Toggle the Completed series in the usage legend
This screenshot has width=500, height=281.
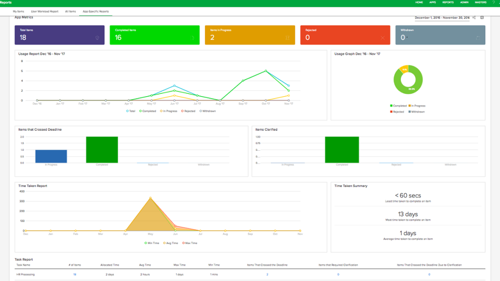(149, 111)
